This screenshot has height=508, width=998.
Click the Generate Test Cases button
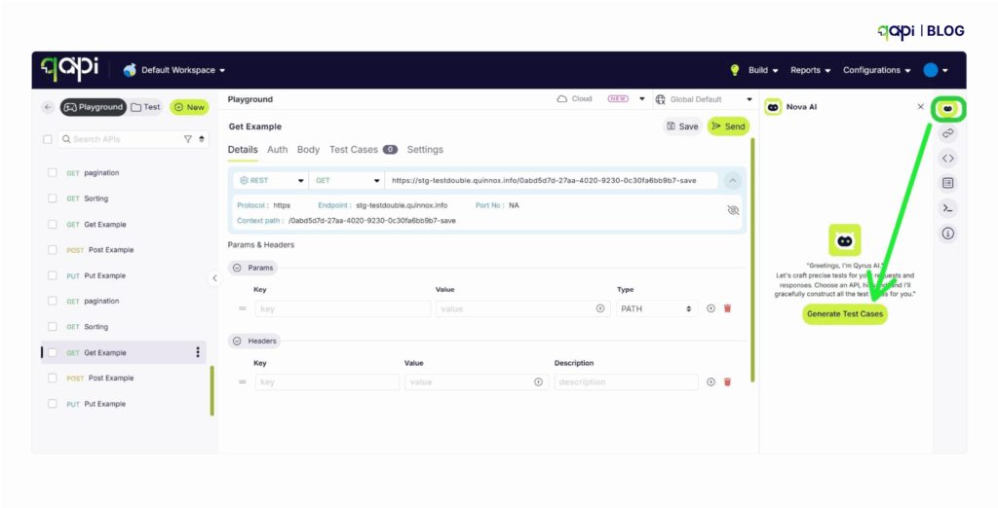[x=845, y=314]
